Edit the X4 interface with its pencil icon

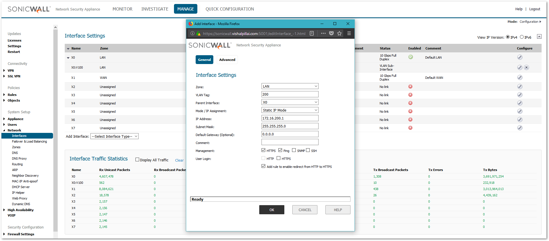click(x=520, y=103)
